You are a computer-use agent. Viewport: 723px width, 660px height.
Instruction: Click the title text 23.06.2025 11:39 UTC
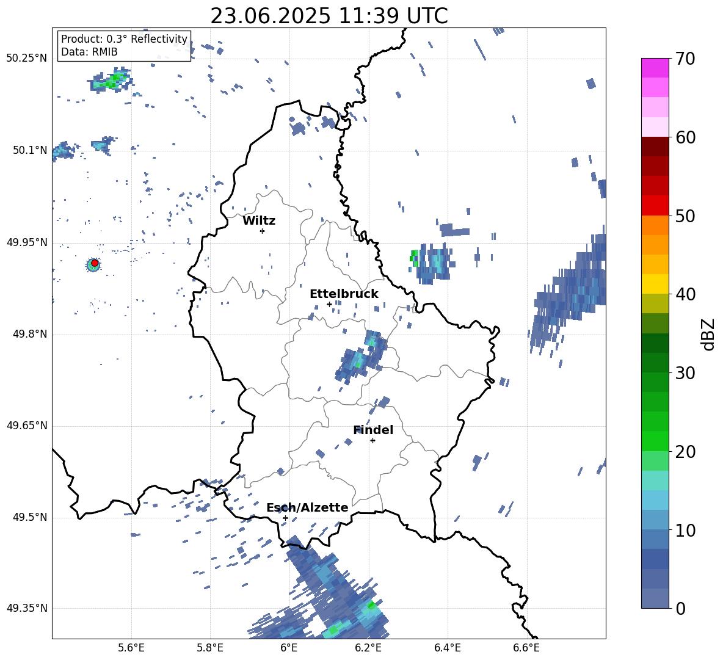[329, 16]
